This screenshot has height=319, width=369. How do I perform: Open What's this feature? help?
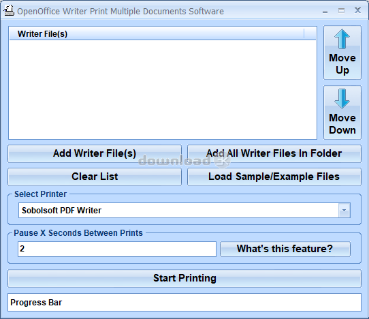(x=285, y=249)
